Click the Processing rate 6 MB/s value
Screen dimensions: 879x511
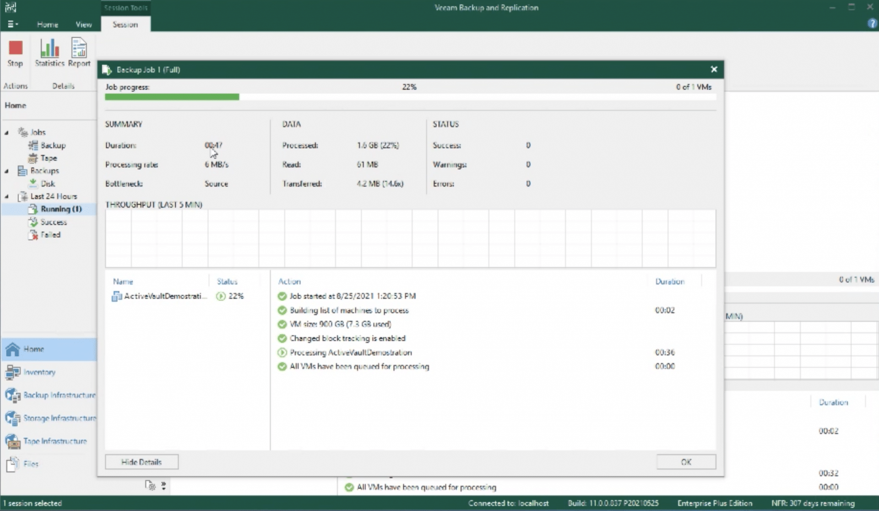pos(217,164)
